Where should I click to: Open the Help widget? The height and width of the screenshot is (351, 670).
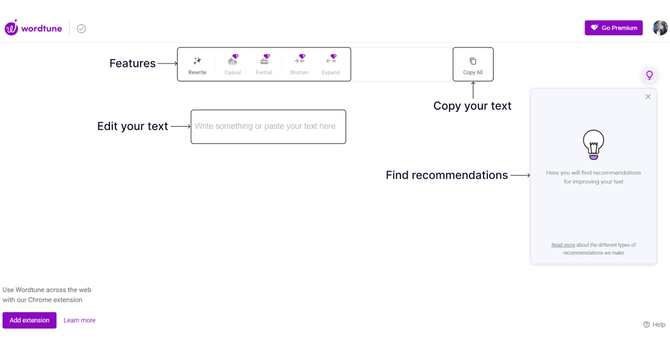[654, 325]
